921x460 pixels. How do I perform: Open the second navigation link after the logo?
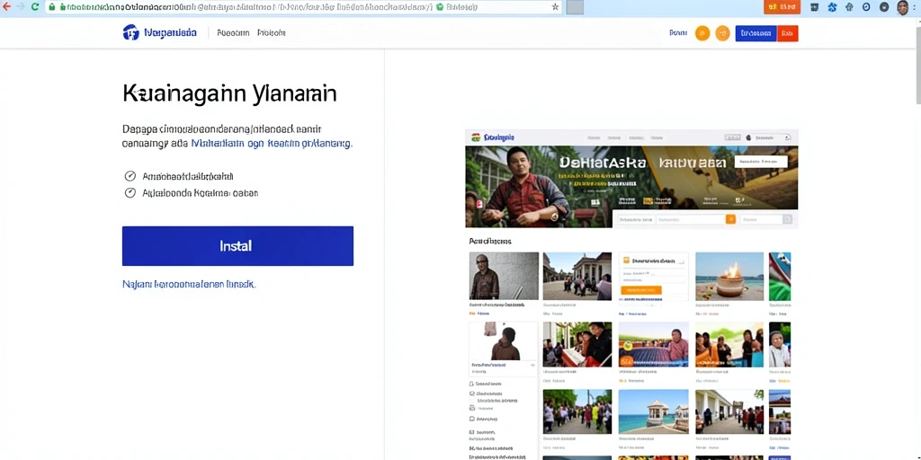272,33
